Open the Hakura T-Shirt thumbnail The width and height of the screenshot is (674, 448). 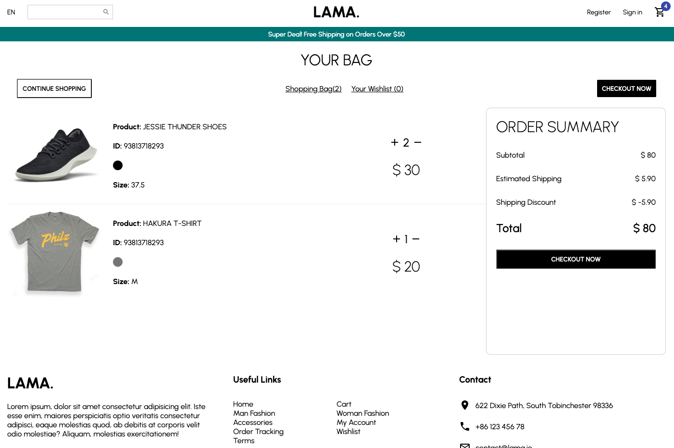[x=55, y=251]
